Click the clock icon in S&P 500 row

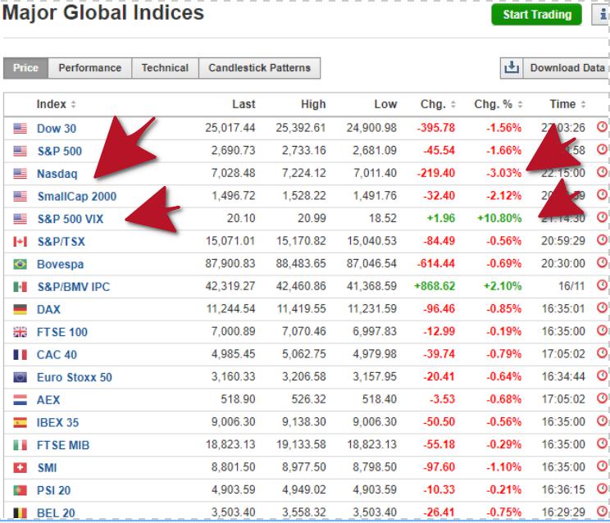coord(603,149)
